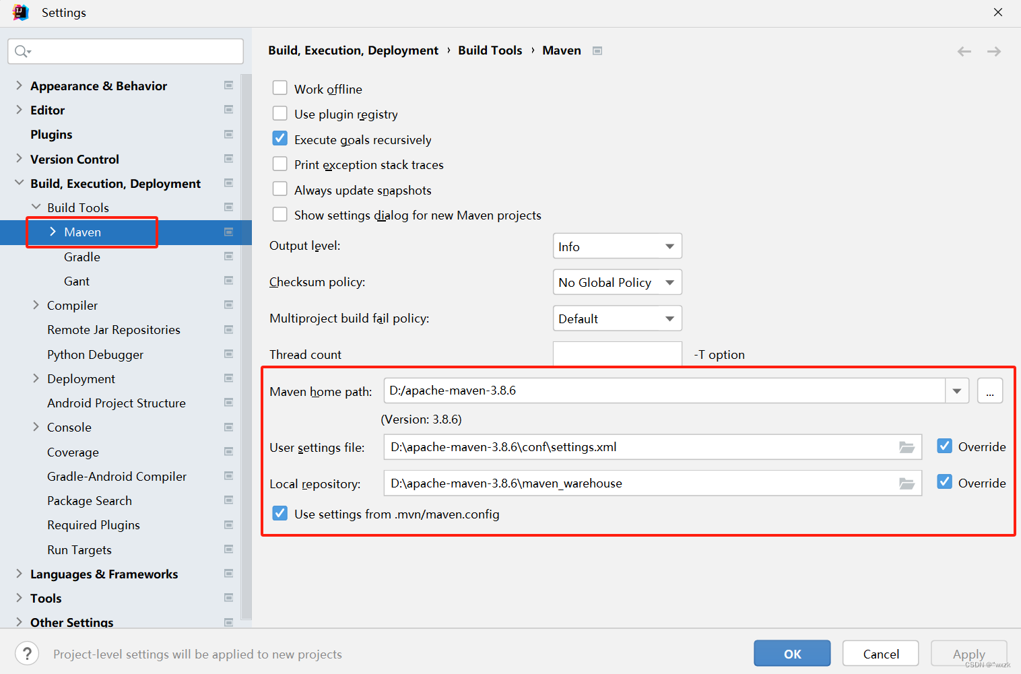Select Gradle in the settings tree
This screenshot has height=674, width=1021.
click(82, 257)
